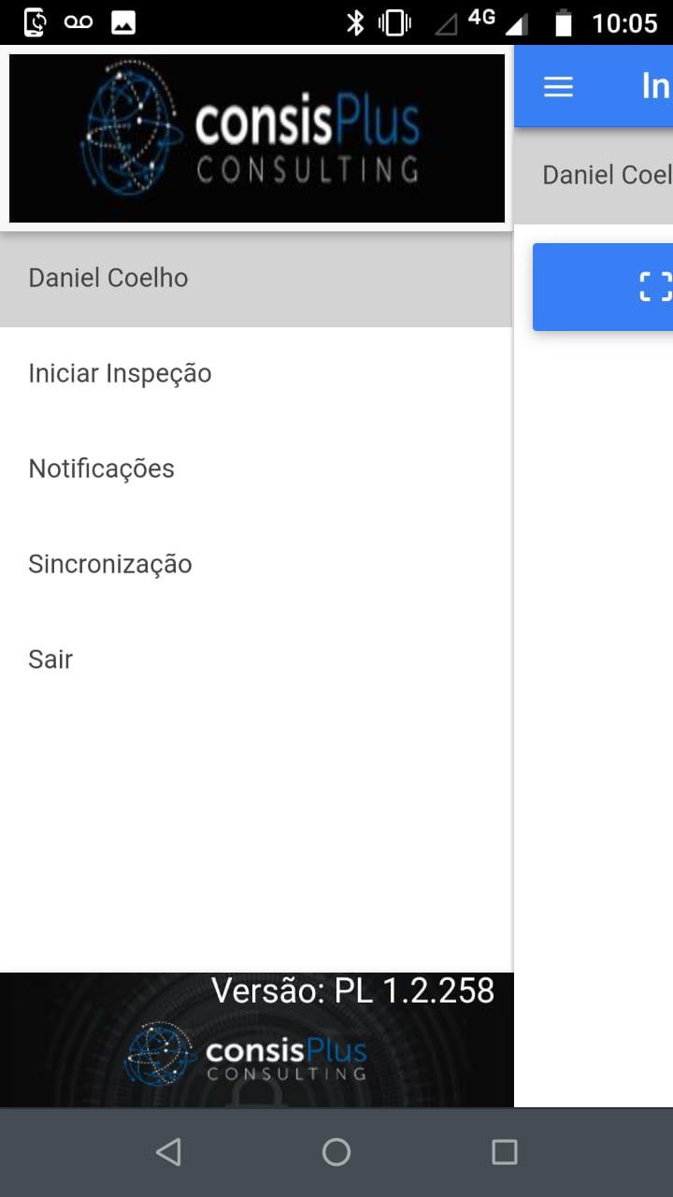Tap the vibrate mode status icon

[394, 22]
